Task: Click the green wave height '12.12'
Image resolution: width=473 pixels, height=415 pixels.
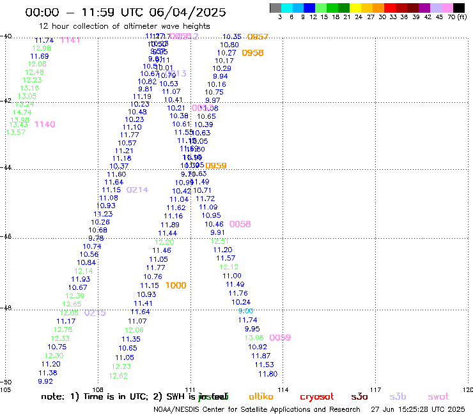Action: [229, 267]
